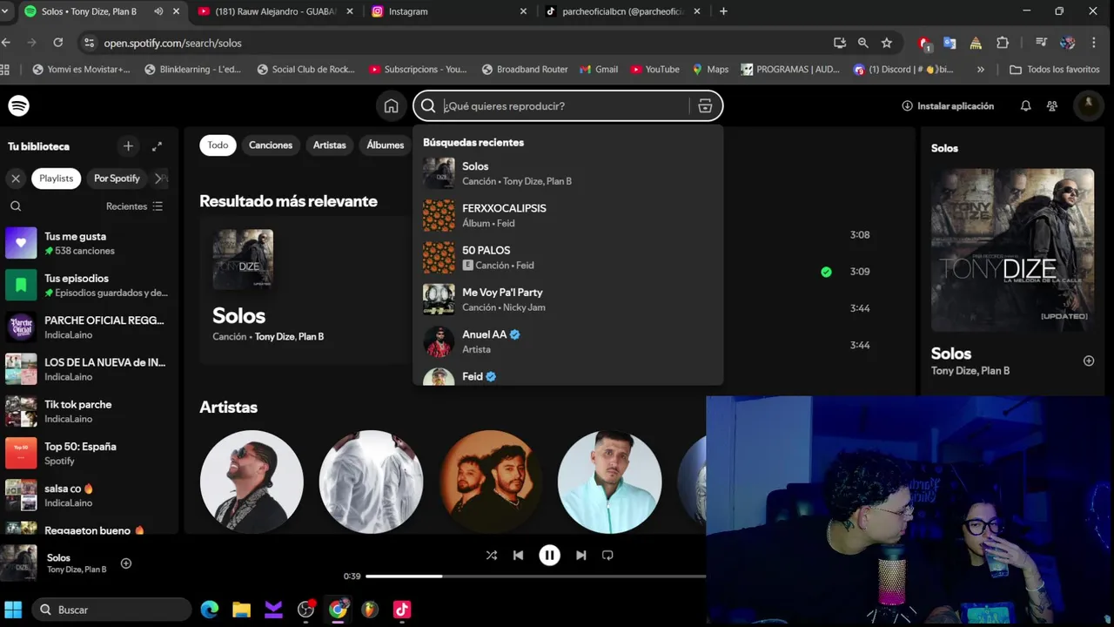This screenshot has width=1114, height=627.
Task: Open the Todos los favoritos folder
Action: click(1054, 70)
